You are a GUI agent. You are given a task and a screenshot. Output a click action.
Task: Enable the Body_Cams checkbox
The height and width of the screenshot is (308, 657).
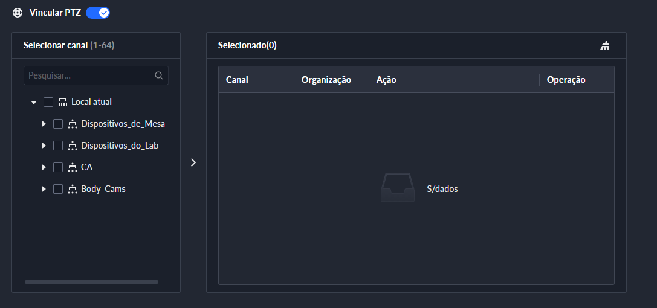point(58,189)
